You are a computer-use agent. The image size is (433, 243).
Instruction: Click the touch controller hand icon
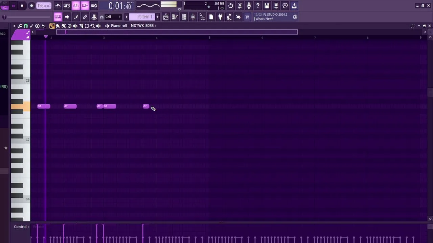[238, 17]
